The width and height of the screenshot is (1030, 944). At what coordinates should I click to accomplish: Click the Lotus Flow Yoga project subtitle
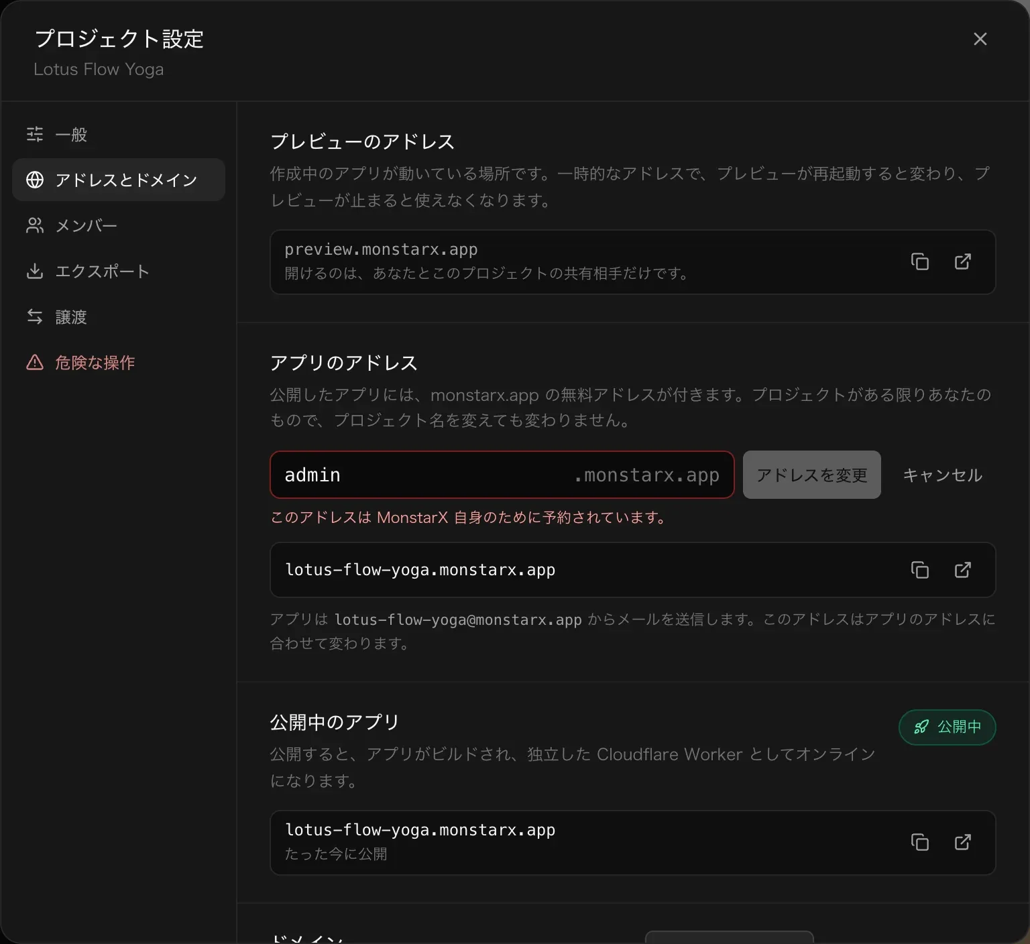(x=99, y=69)
